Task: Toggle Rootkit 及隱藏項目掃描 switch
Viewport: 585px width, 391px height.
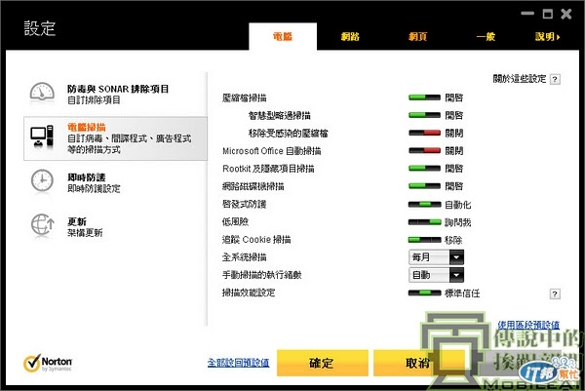Action: coord(424,169)
